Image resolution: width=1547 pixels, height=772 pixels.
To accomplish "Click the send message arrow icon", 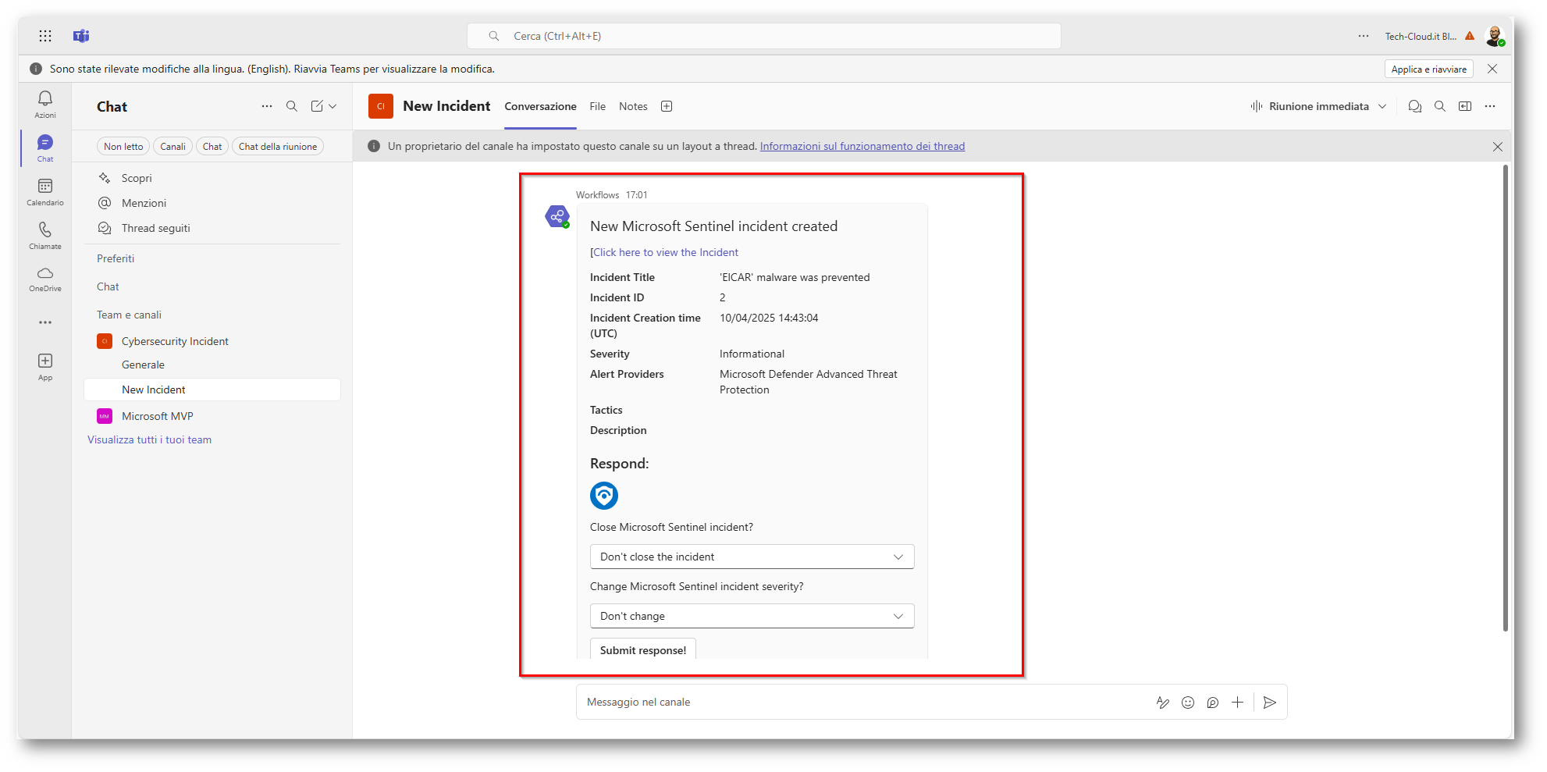I will [x=1270, y=703].
